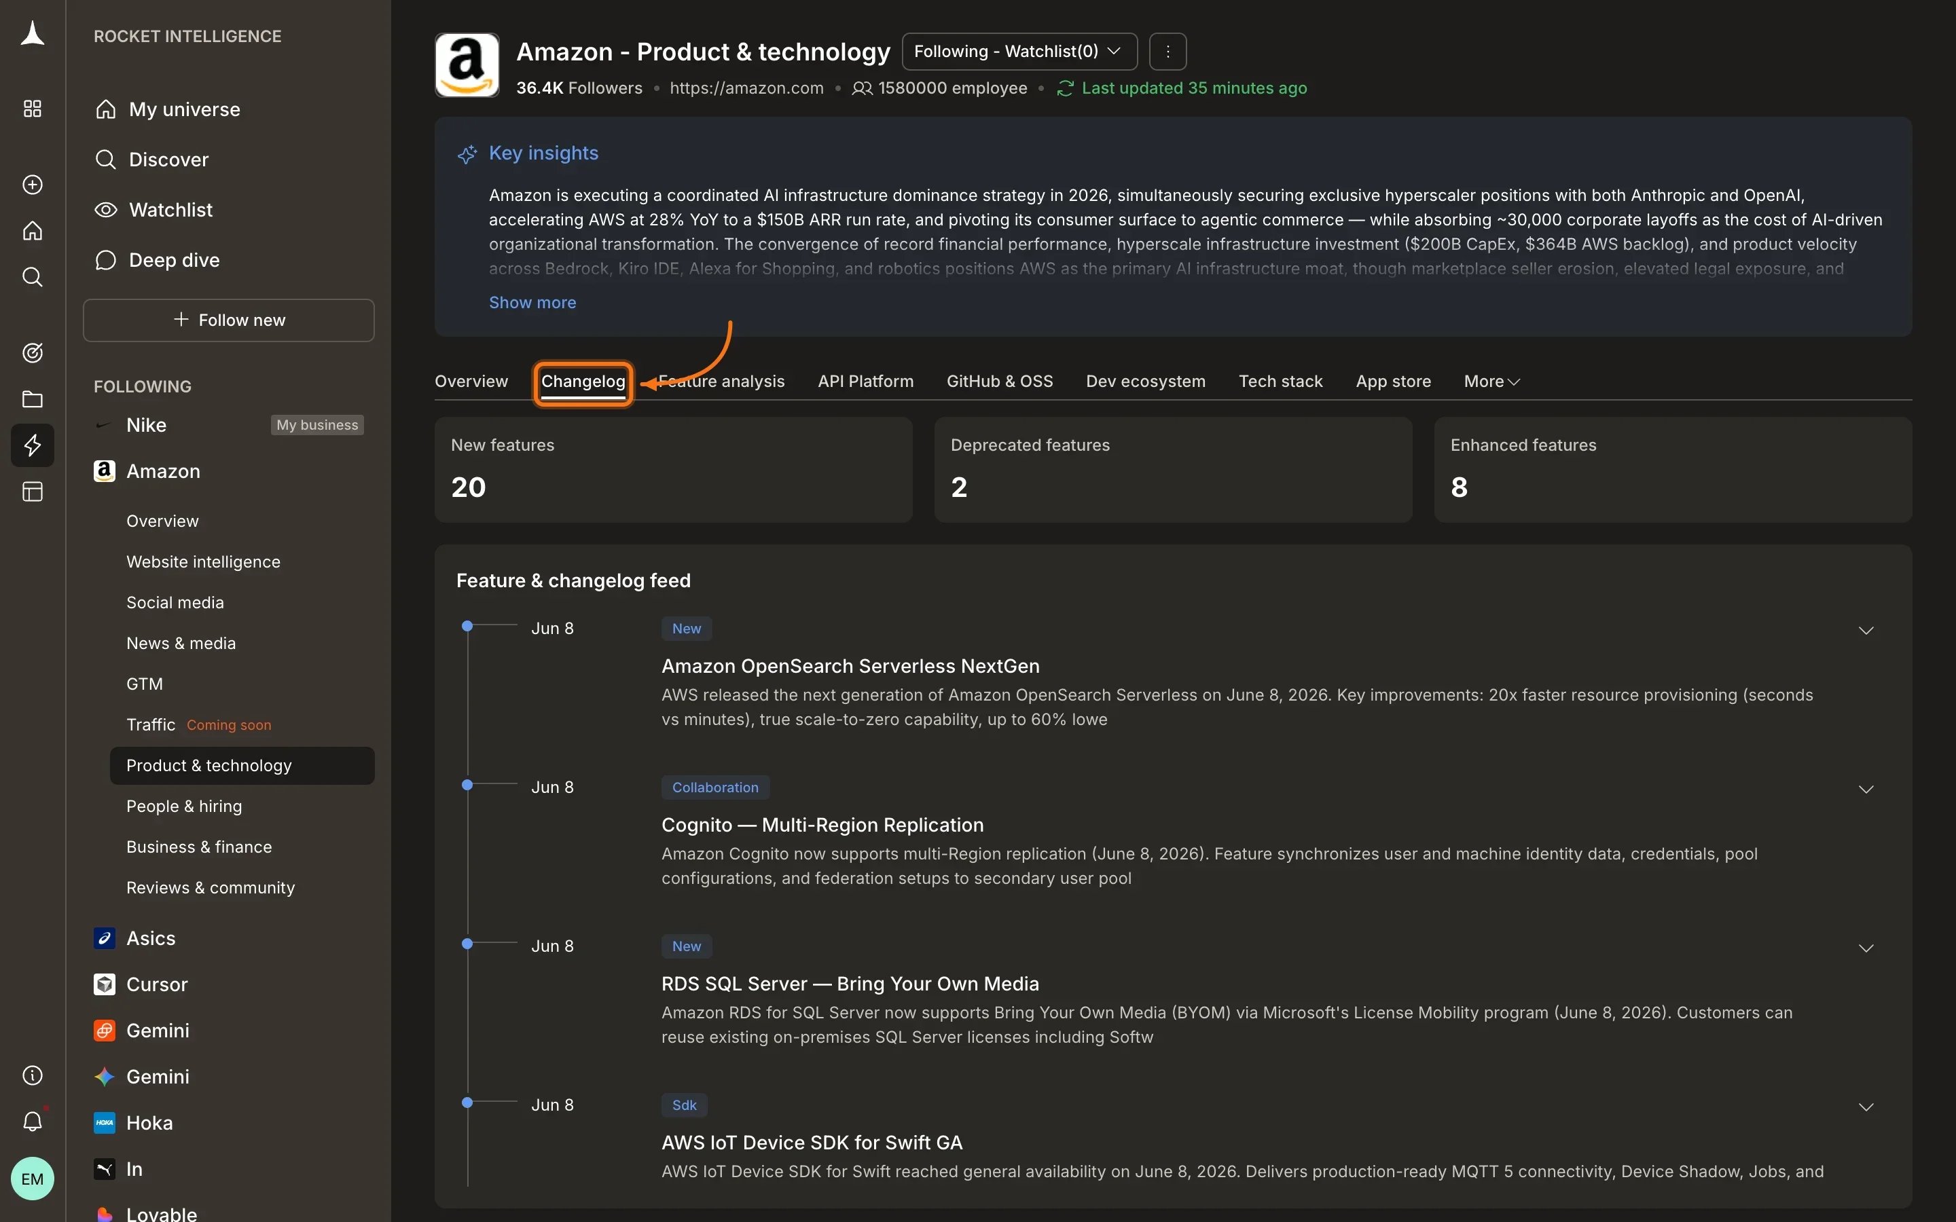
Task: Click the Amazon company logo in the header
Action: click(467, 64)
